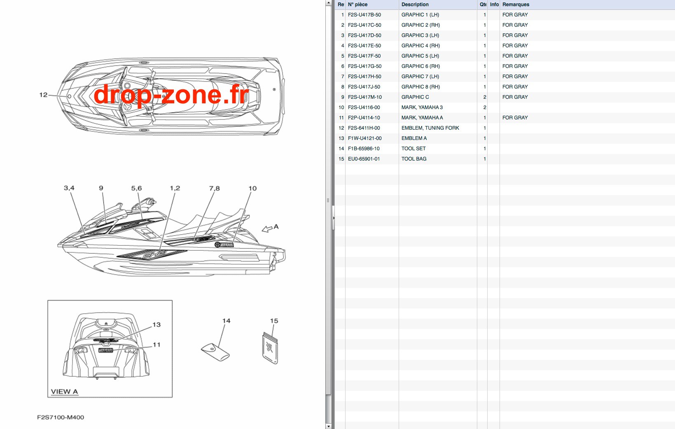Click FOR GRAY remark for GRAPHIC 1
This screenshot has height=429, width=675.
click(515, 15)
